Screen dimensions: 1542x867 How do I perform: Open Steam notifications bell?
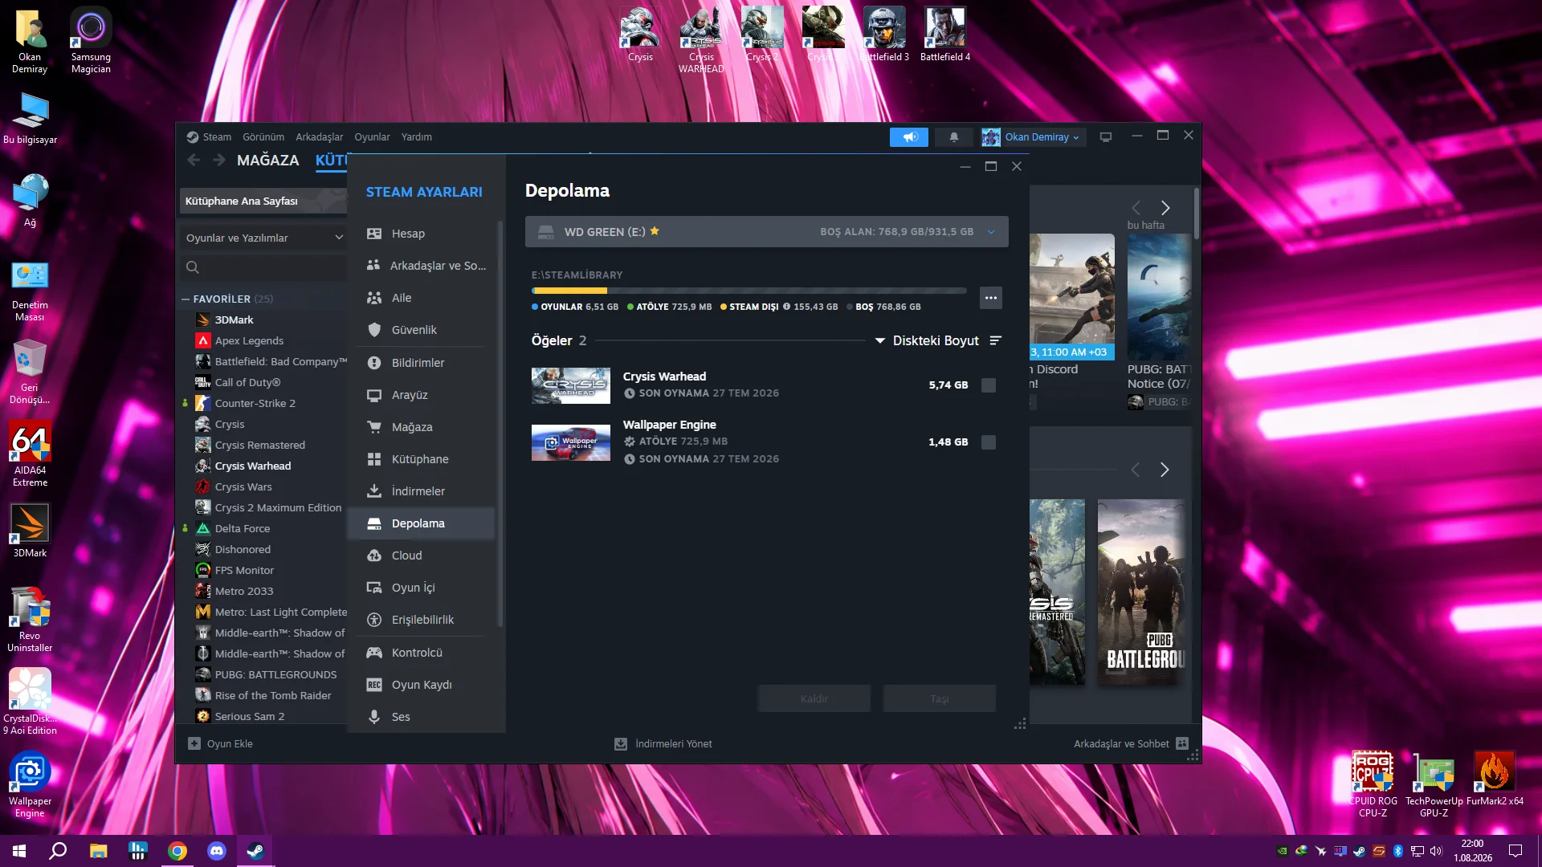(x=954, y=137)
